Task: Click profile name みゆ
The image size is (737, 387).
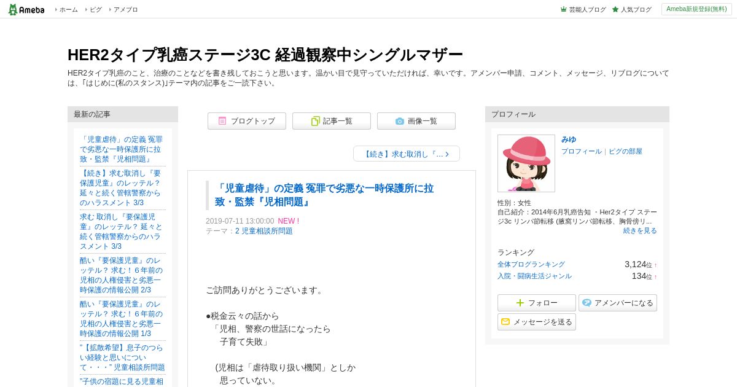Action: pyautogui.click(x=569, y=139)
